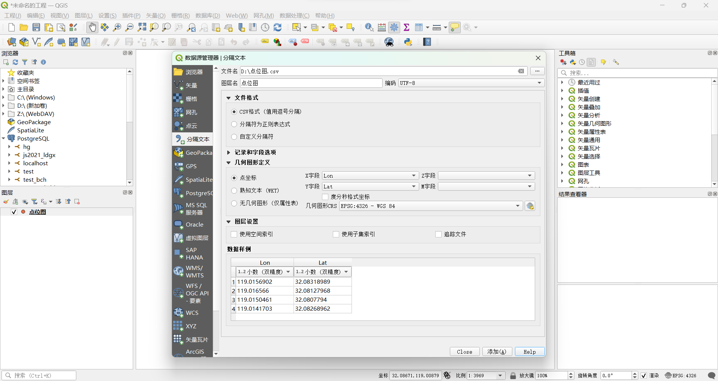The height and width of the screenshot is (381, 718).
Task: Select the Pan Map hand tool
Action: click(92, 27)
